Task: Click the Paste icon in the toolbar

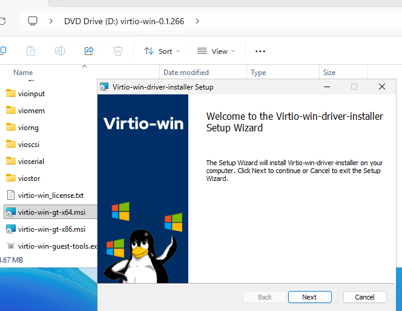Action: point(31,51)
